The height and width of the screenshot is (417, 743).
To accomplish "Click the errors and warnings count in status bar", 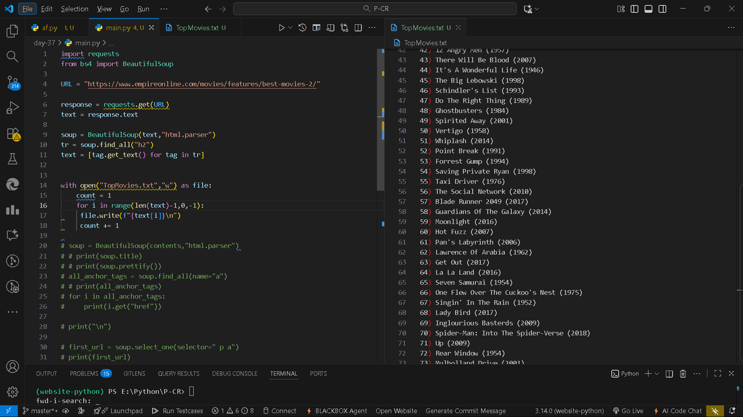I will coord(232,411).
